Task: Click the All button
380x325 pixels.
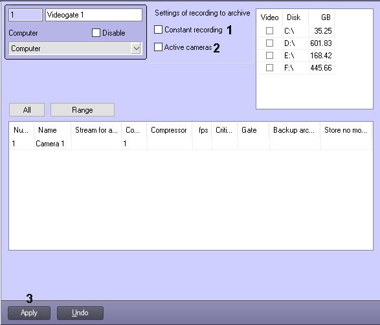Action: tap(27, 110)
